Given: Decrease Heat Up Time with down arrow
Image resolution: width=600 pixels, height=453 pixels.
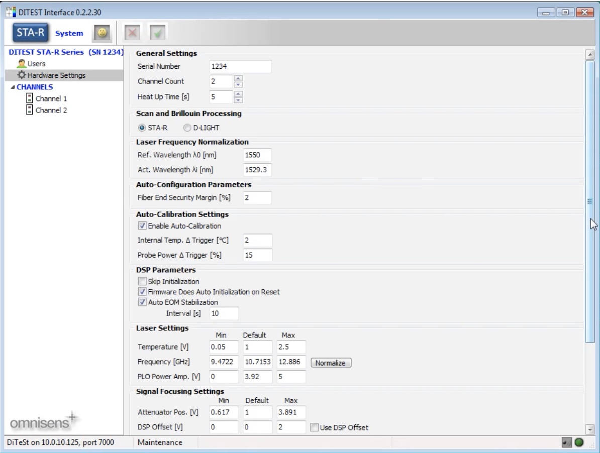Looking at the screenshot, I should [238, 100].
